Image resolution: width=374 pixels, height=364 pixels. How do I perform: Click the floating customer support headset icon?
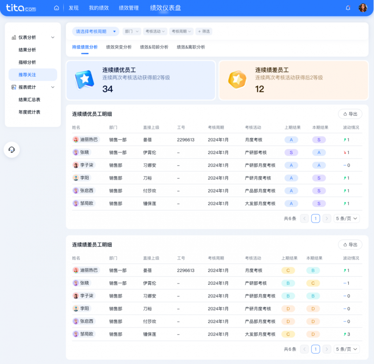[12, 150]
